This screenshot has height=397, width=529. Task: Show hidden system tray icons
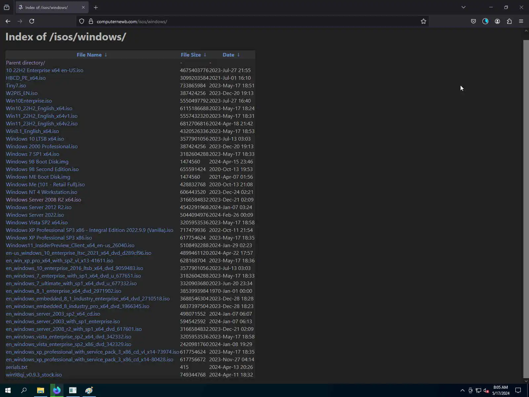[462, 390]
